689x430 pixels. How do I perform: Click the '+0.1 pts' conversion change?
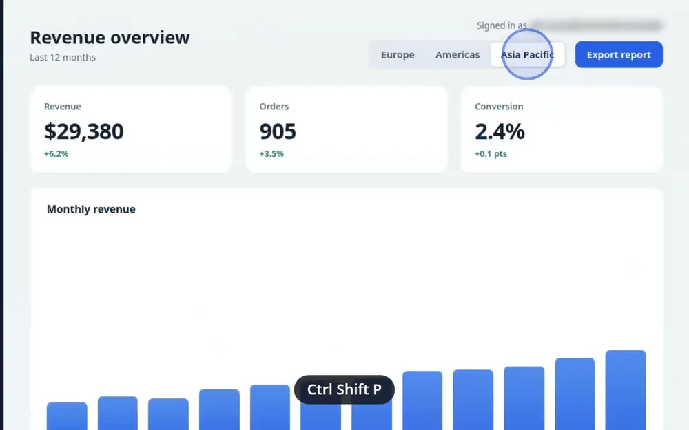pos(491,154)
